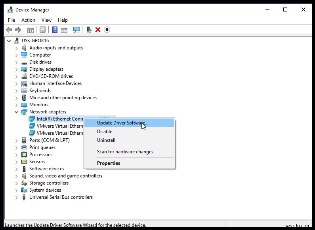Click the Disk drives icon

[x=24, y=63]
